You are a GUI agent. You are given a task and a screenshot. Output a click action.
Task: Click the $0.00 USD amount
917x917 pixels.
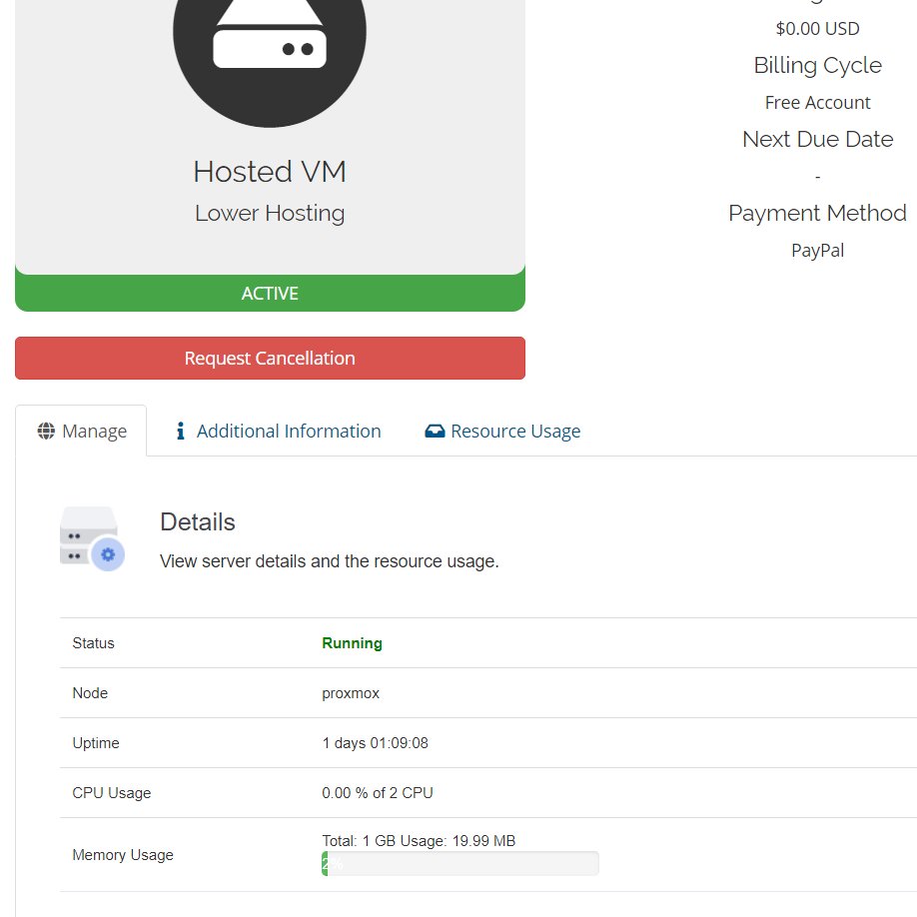(817, 29)
